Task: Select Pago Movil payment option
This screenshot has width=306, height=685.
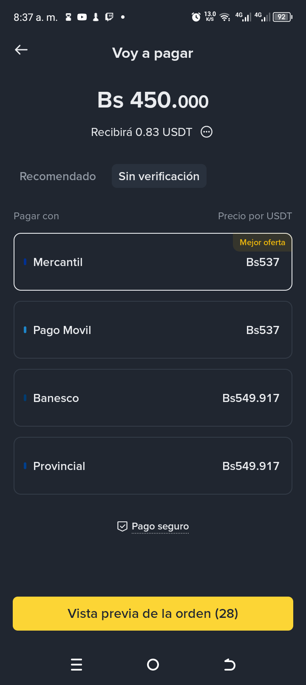Action: (153, 330)
